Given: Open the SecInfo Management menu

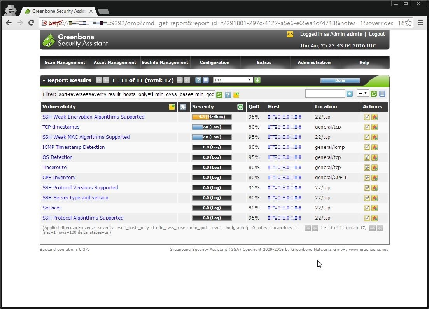Looking at the screenshot, I should coord(165,62).
